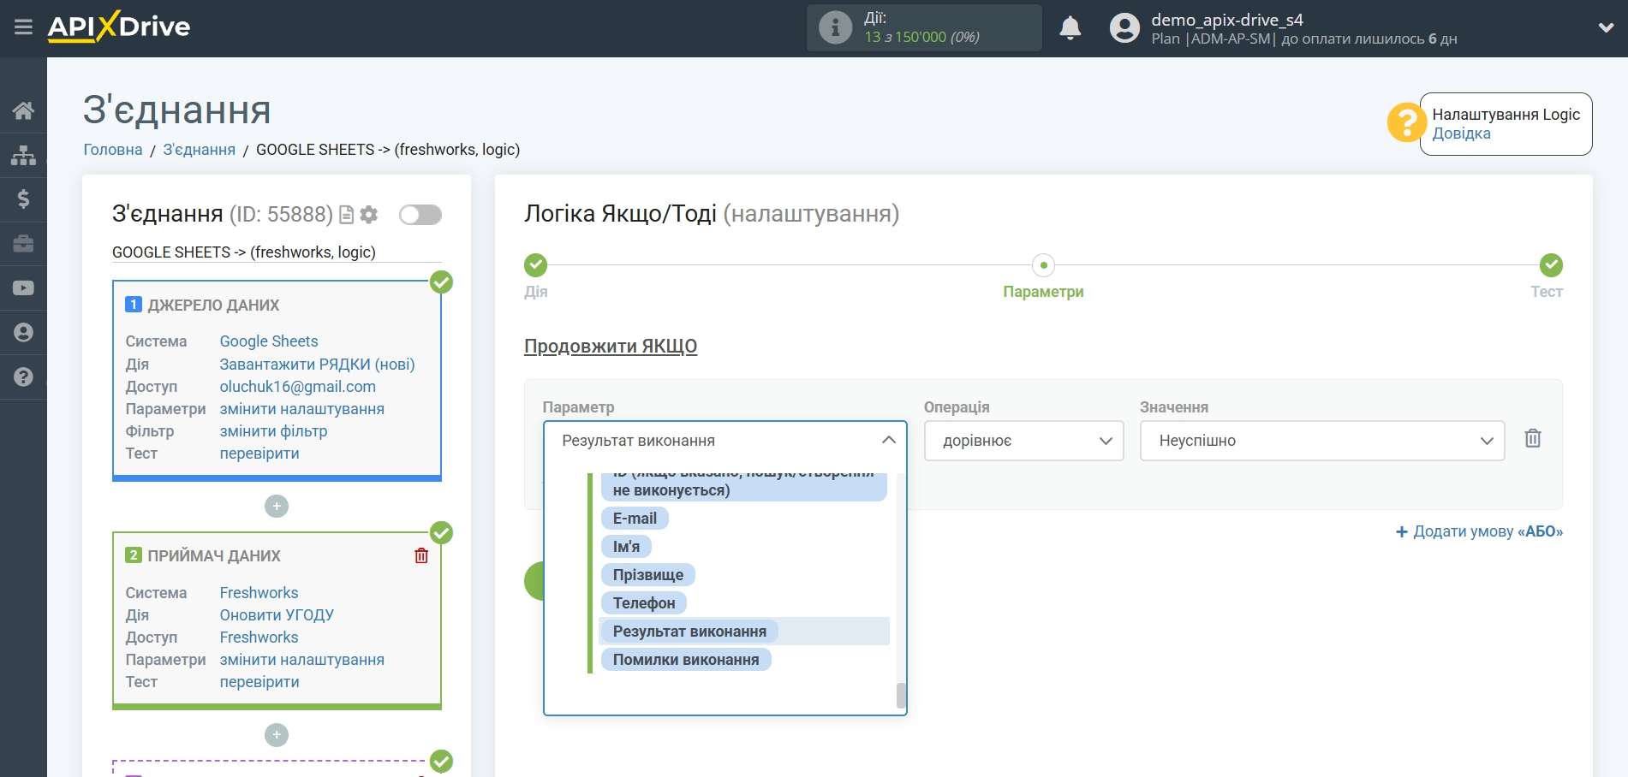Toggle the connection on/off switch

(420, 215)
